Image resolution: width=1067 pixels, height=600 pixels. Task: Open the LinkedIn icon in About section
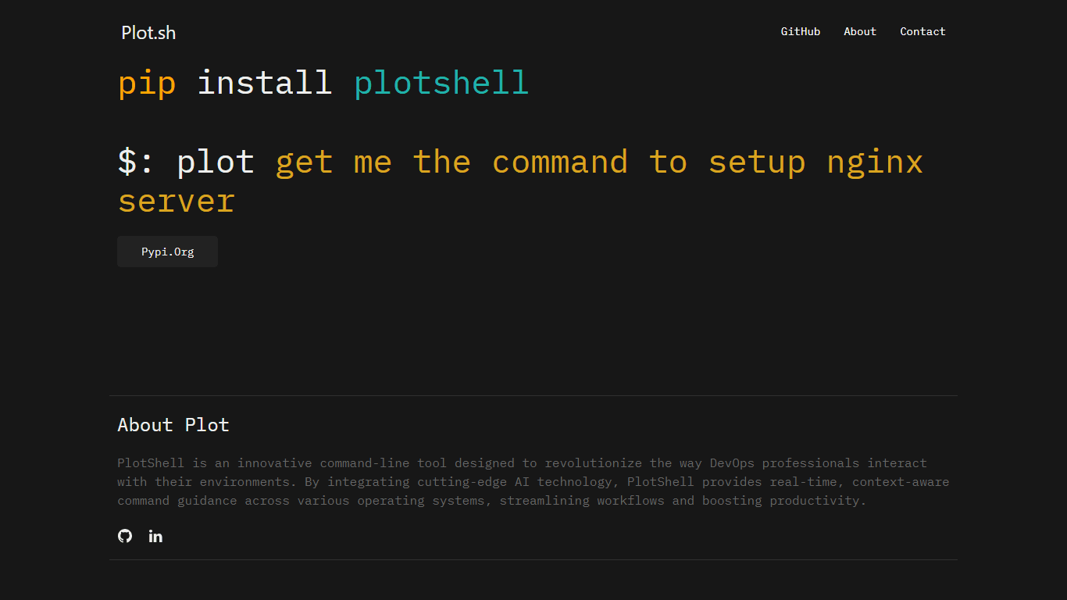(x=155, y=536)
